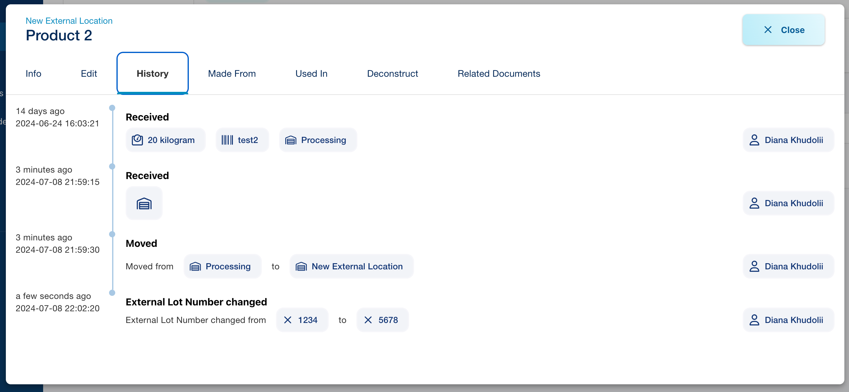Click the timeline dot for the 14 days ago entry
Image resolution: width=849 pixels, height=392 pixels.
point(112,108)
